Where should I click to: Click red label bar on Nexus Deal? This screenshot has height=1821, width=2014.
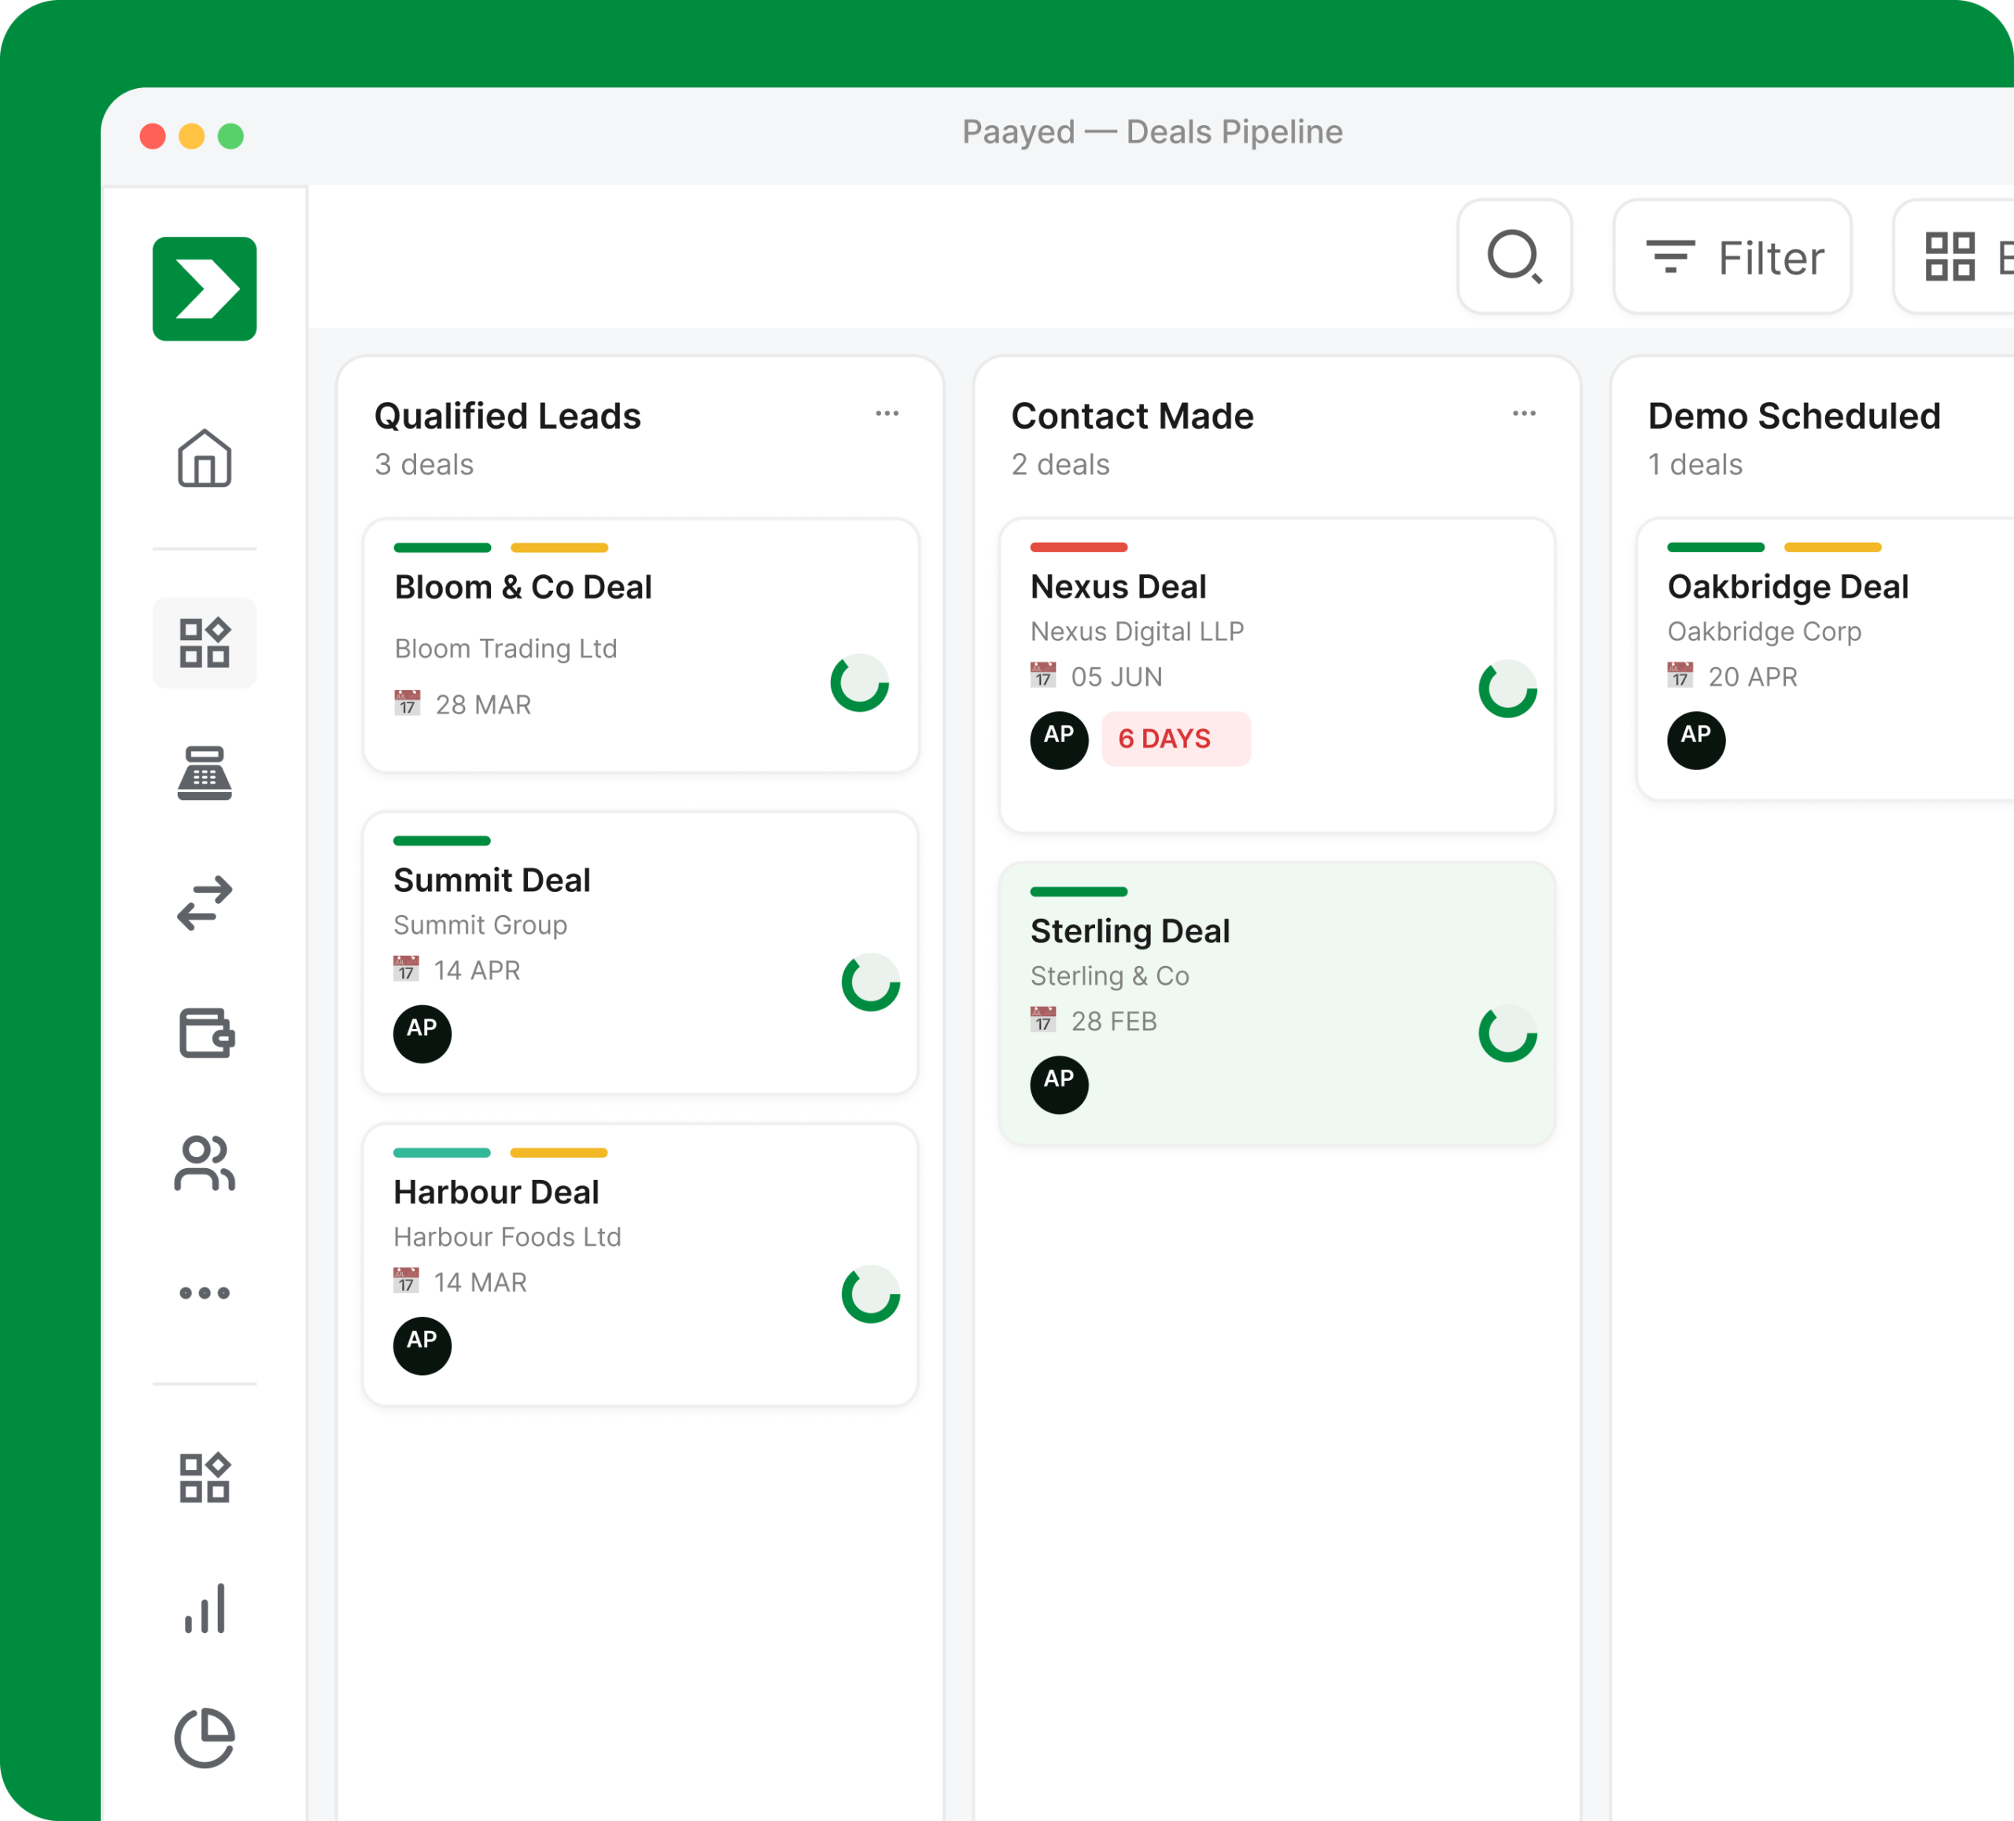tap(1078, 547)
